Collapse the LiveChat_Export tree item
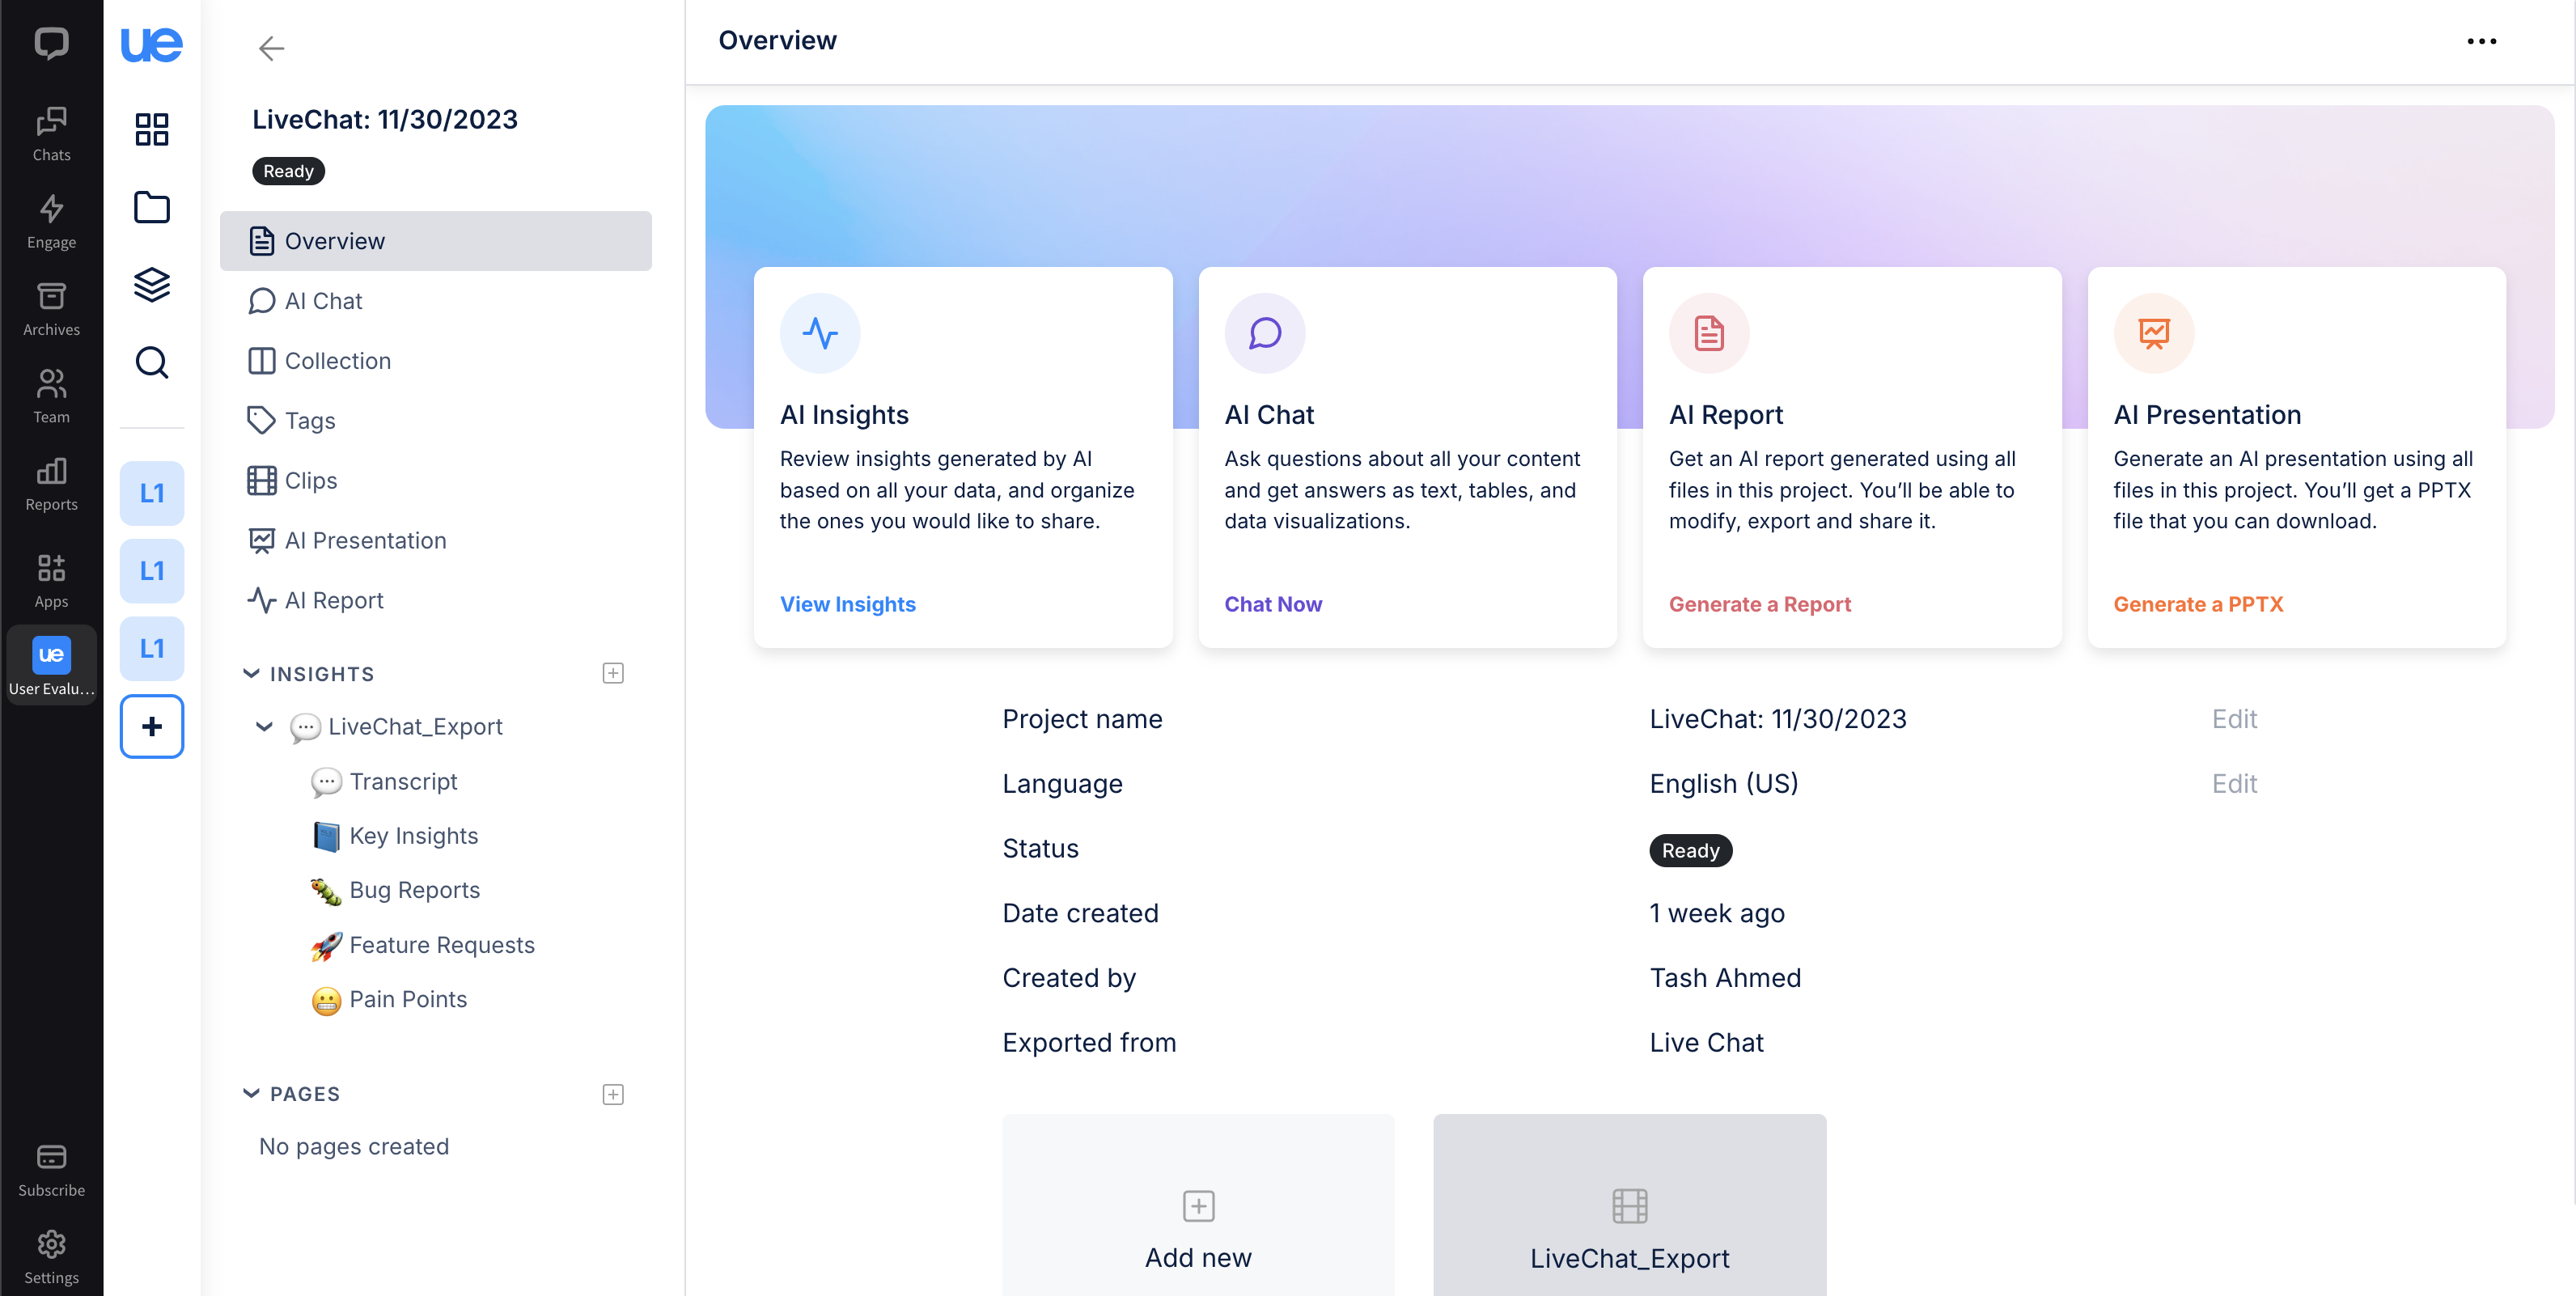 point(264,727)
